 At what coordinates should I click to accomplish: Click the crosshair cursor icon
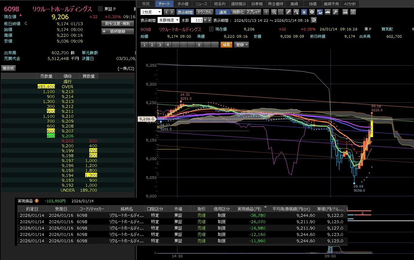pos(266,12)
